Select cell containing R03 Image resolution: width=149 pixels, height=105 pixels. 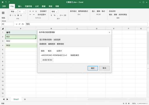pos(21,45)
